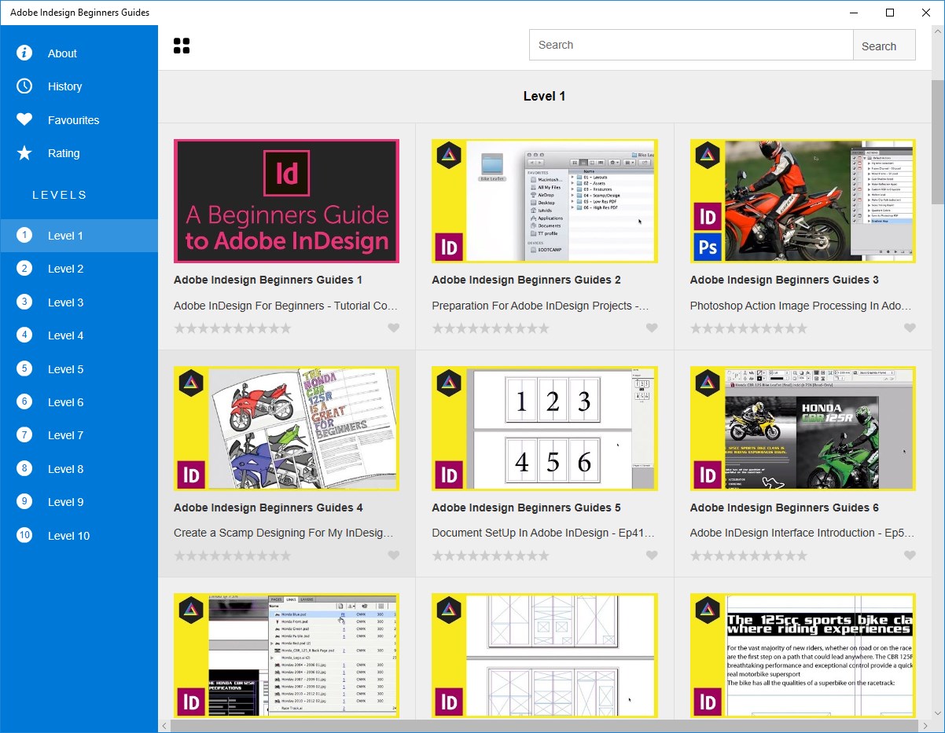The height and width of the screenshot is (733, 945).
Task: Favourite Beginners Guides 2 with its heart
Action: [652, 328]
